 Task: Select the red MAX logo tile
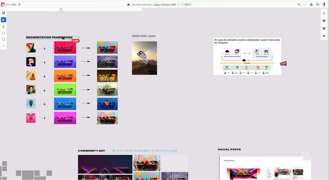pyautogui.click(x=65, y=48)
